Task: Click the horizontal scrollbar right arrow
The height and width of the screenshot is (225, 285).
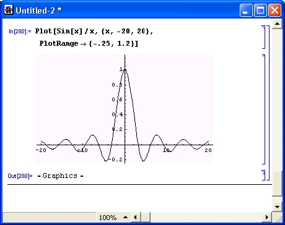Action: point(267,218)
